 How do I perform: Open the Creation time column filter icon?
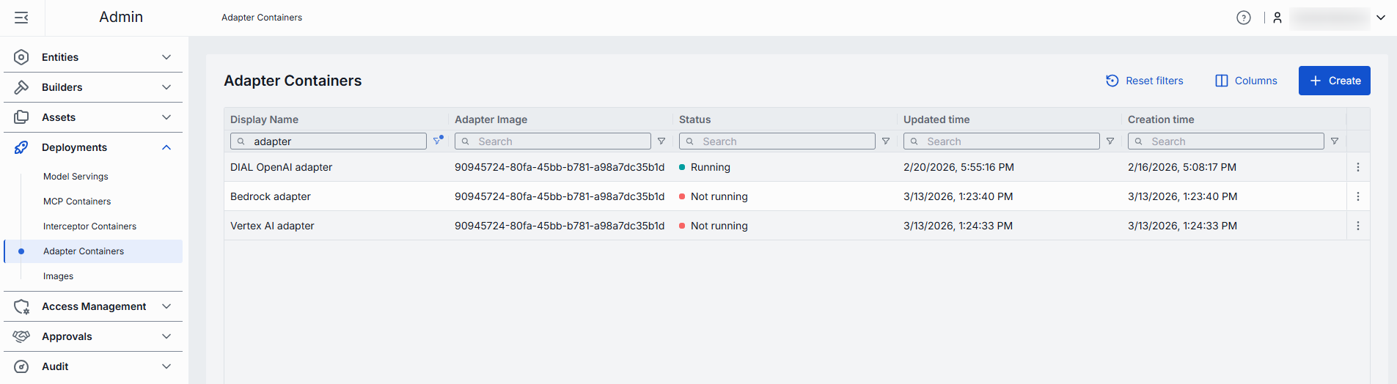pyautogui.click(x=1335, y=141)
